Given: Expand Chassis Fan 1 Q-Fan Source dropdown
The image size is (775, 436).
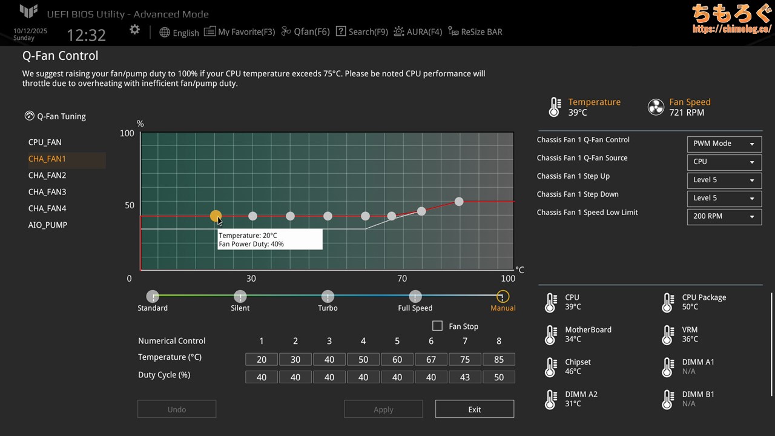Looking at the screenshot, I should [x=724, y=162].
